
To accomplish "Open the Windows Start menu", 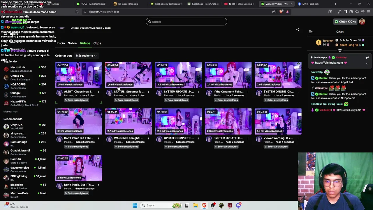I will coord(135,205).
